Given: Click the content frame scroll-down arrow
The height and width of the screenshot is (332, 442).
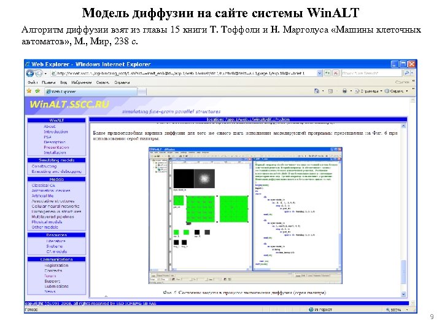Looking at the screenshot, I should coord(403,294).
